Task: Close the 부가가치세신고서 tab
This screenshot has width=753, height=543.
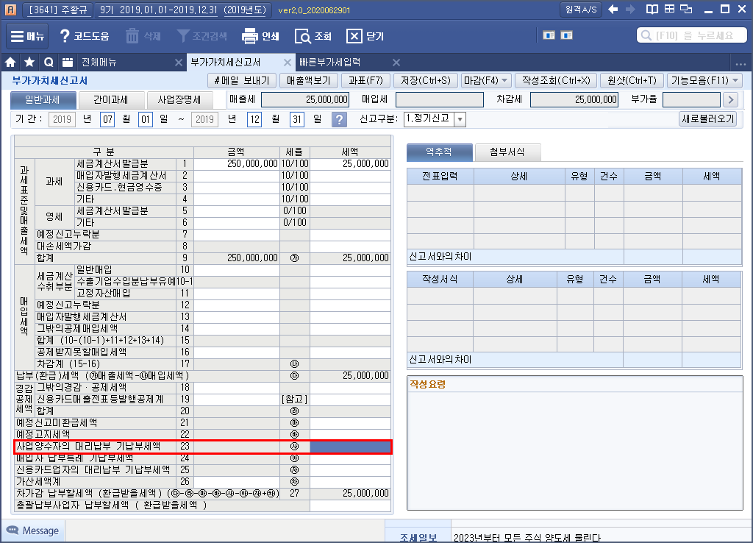Action: pos(288,63)
